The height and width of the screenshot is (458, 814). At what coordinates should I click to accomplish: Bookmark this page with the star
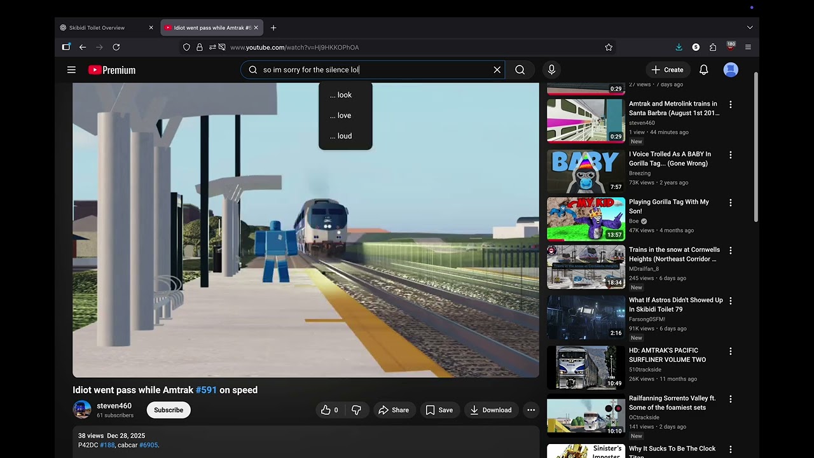click(x=609, y=47)
